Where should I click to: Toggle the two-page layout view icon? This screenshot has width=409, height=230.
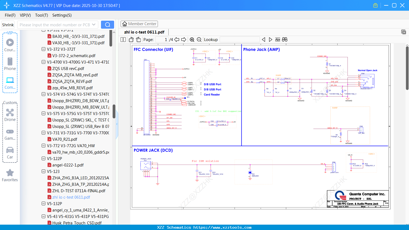(x=123, y=40)
